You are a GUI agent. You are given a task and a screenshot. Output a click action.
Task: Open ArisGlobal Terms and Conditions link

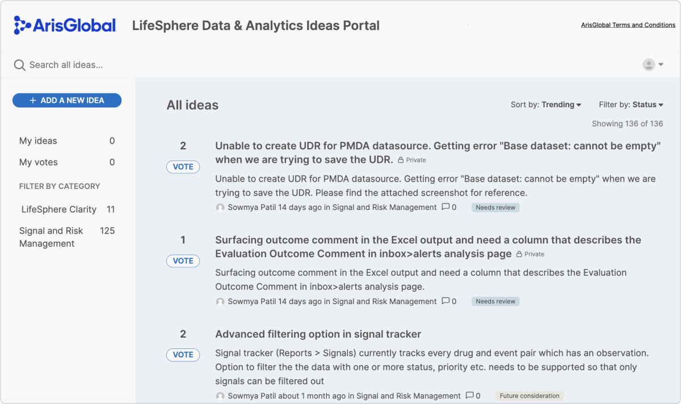628,25
